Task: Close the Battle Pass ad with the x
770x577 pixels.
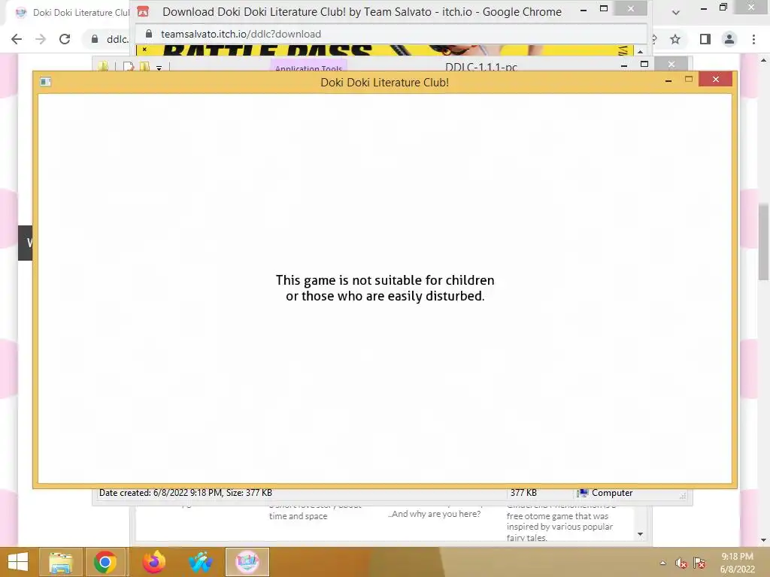Action: 145,49
